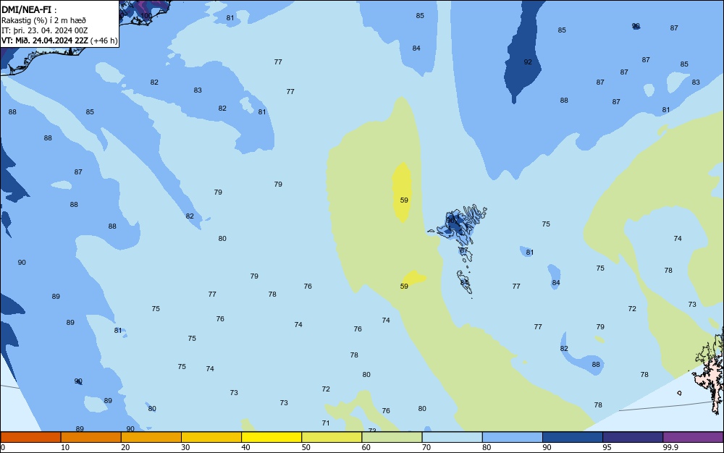Select the 30–40 golden legend color block
The height and width of the screenshot is (453, 724).
(211, 437)
